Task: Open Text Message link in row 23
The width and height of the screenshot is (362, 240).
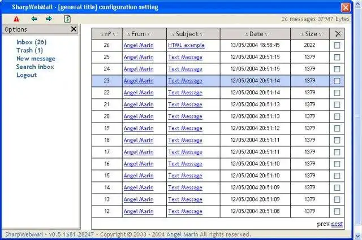Action: tap(185, 81)
